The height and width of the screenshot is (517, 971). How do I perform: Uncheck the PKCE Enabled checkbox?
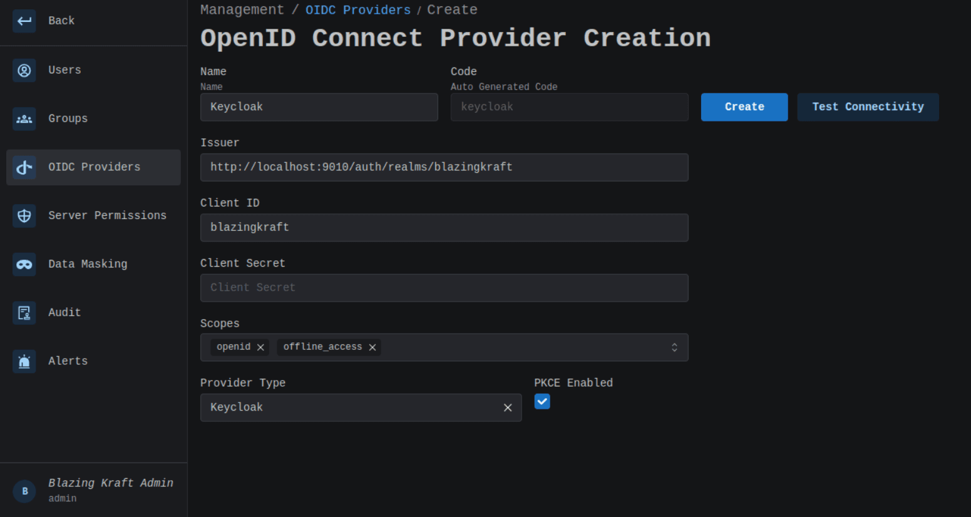click(542, 402)
